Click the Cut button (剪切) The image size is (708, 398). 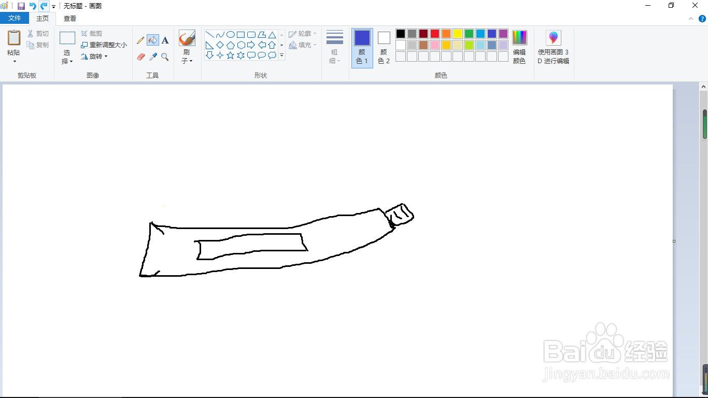pos(38,34)
